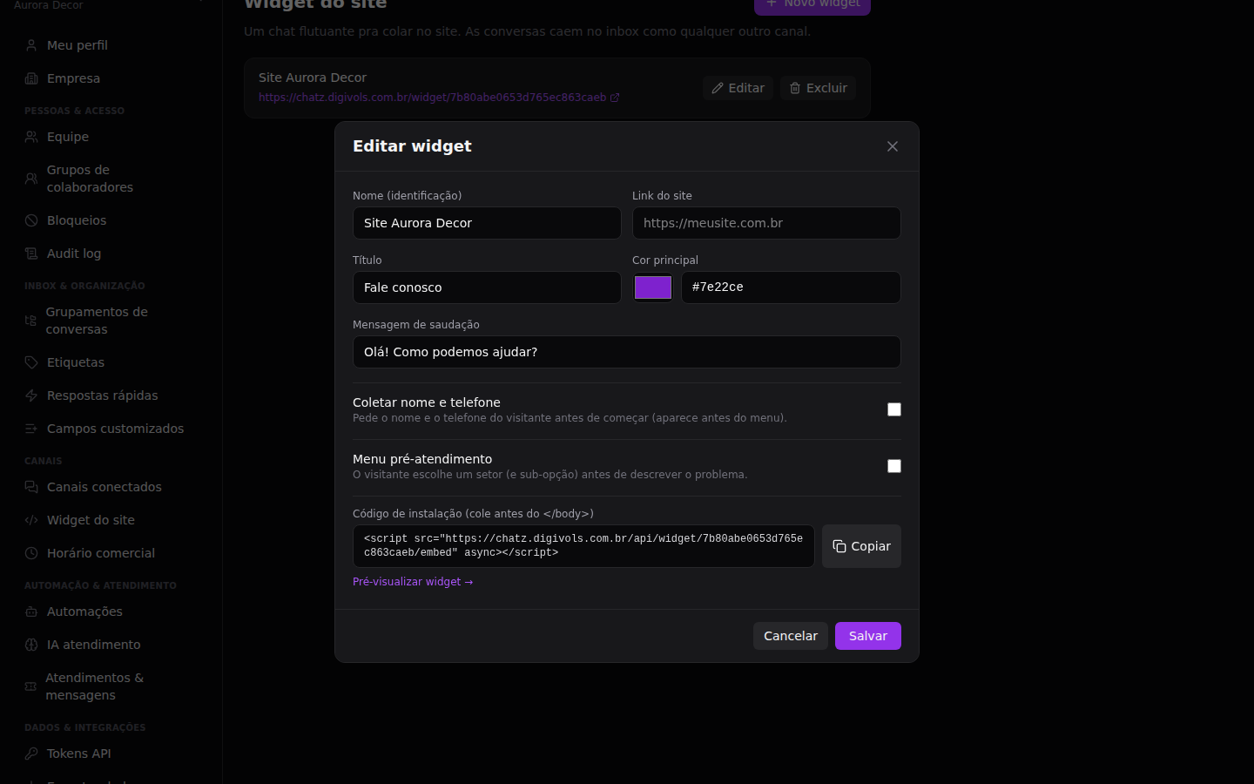Copy the installation code with Copiar
Screen dimensions: 1254x784
tap(861, 546)
